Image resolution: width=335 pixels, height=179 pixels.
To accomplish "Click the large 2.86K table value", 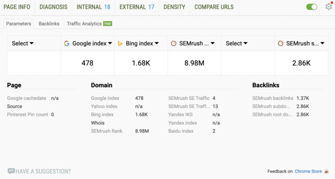I will coord(301,63).
